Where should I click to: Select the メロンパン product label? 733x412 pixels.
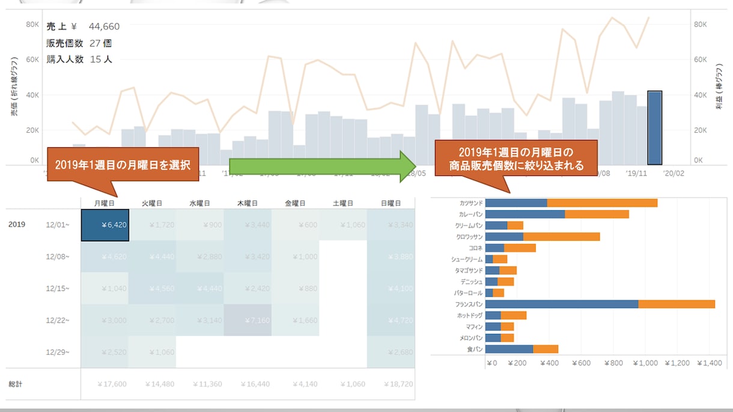[x=470, y=338]
